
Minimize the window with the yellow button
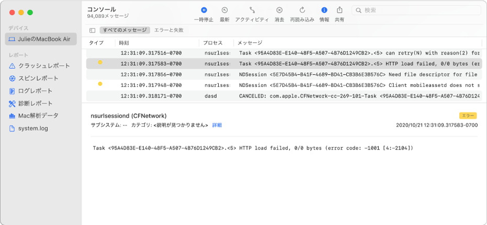click(x=21, y=13)
